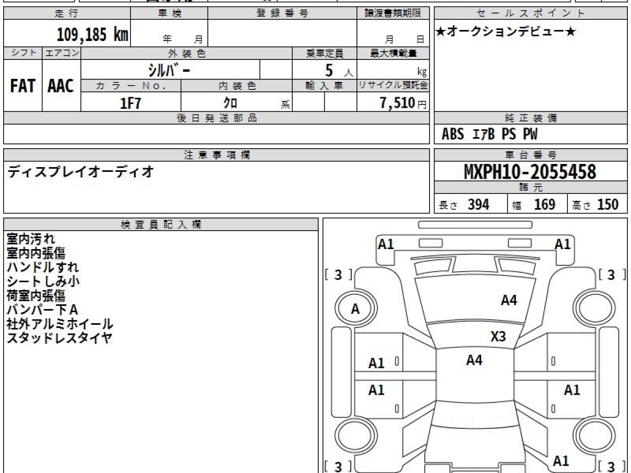Screen dimensions: 631x473
Task: Select the リサイクル預託金 header
Action: tap(393, 86)
